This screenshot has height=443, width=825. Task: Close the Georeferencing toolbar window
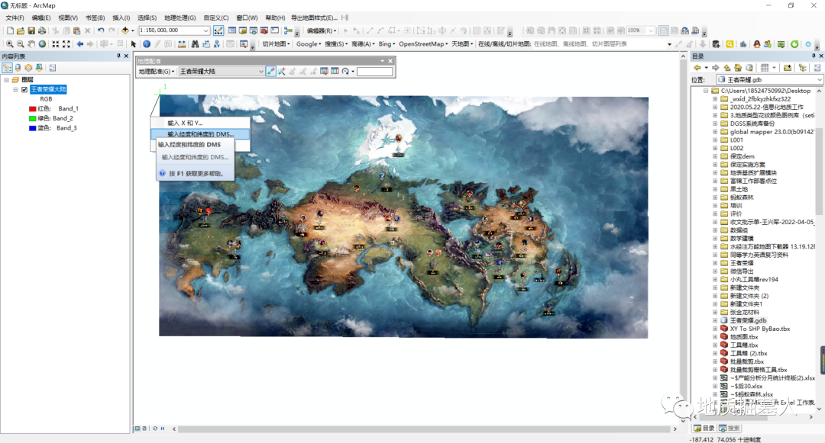(390, 62)
